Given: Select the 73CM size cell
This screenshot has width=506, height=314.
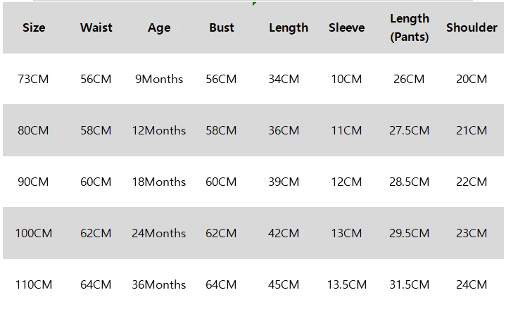Looking at the screenshot, I should (x=33, y=79).
